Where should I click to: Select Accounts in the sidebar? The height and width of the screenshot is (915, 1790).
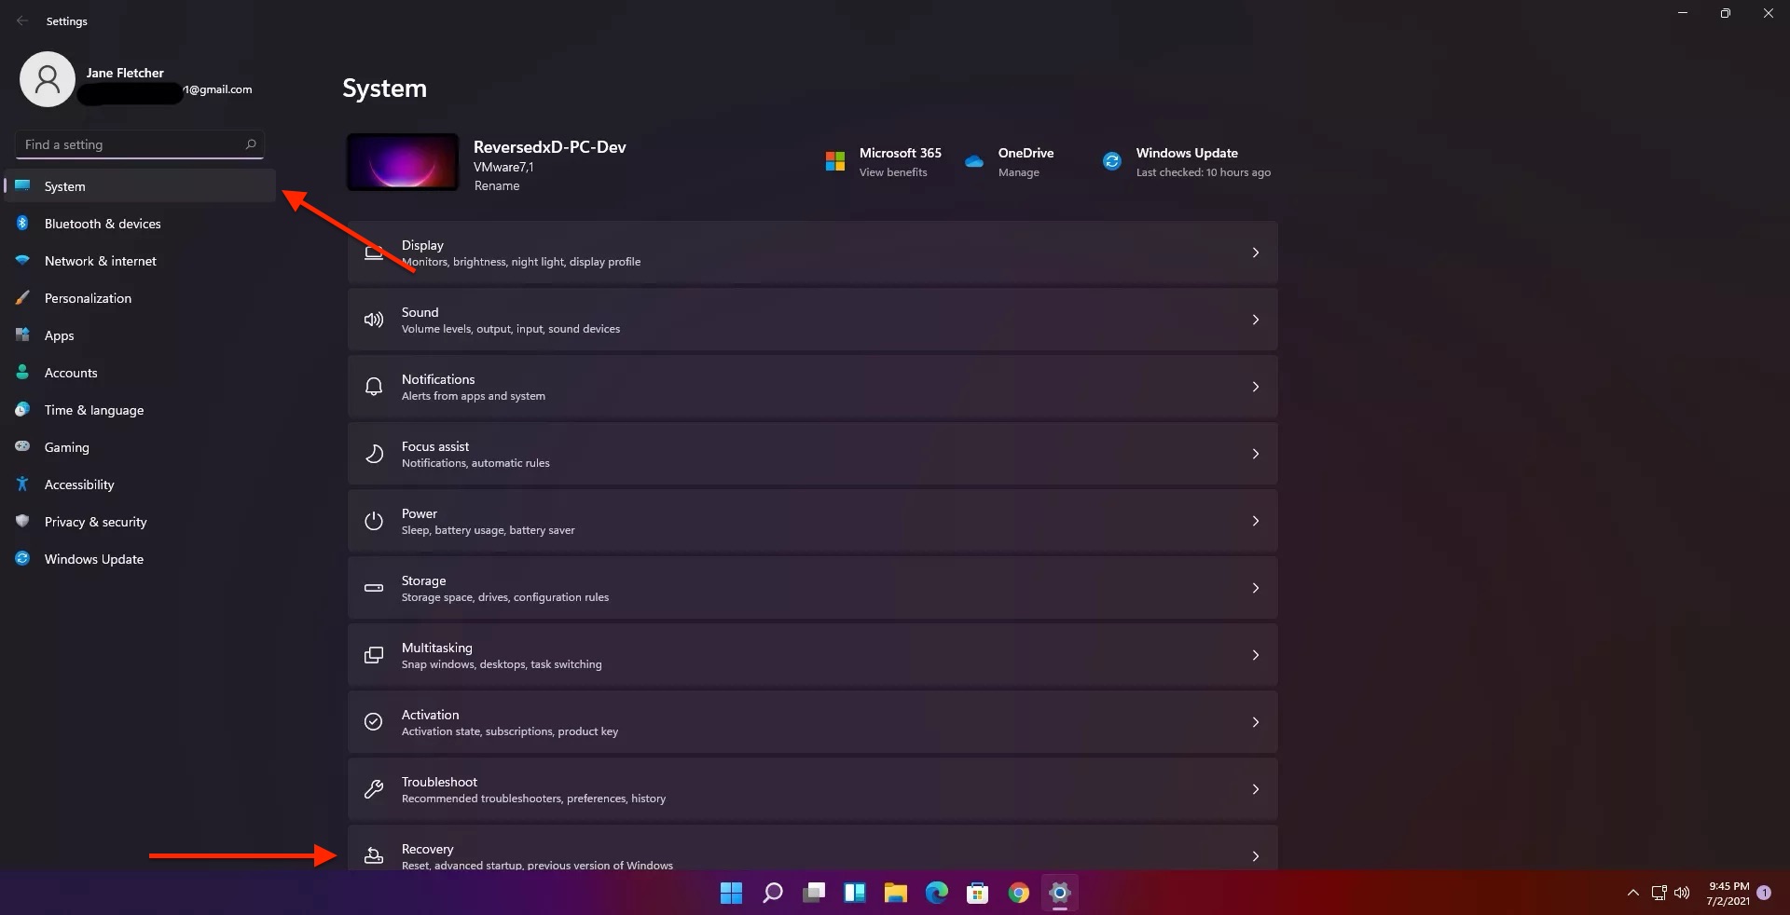coord(71,372)
